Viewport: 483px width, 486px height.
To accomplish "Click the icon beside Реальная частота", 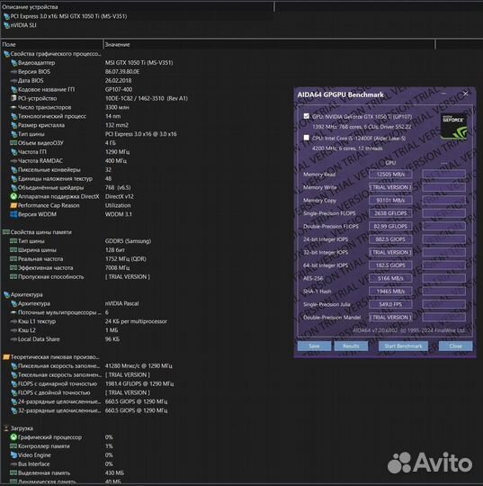I will (13, 259).
